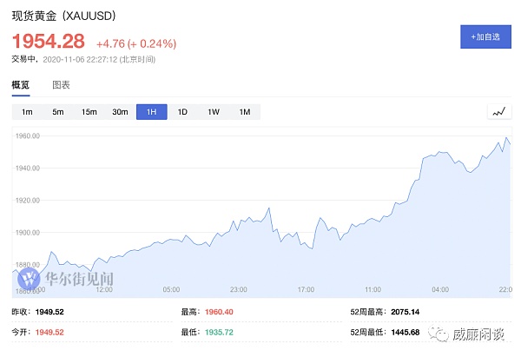Switch to the 1D daily interval
The height and width of the screenshot is (357, 521).
tap(182, 112)
